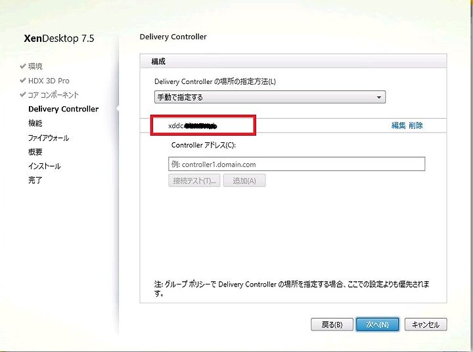Select the 機能 sidebar step
The height and width of the screenshot is (352, 473).
(35, 123)
